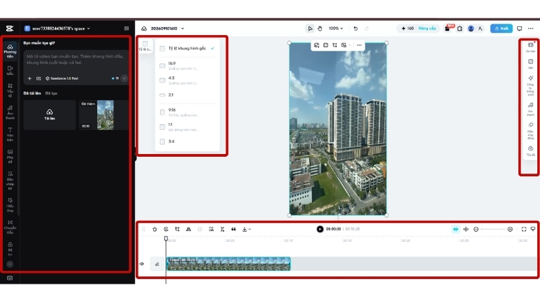Play the video preview
This screenshot has width=540, height=304.
point(320,229)
